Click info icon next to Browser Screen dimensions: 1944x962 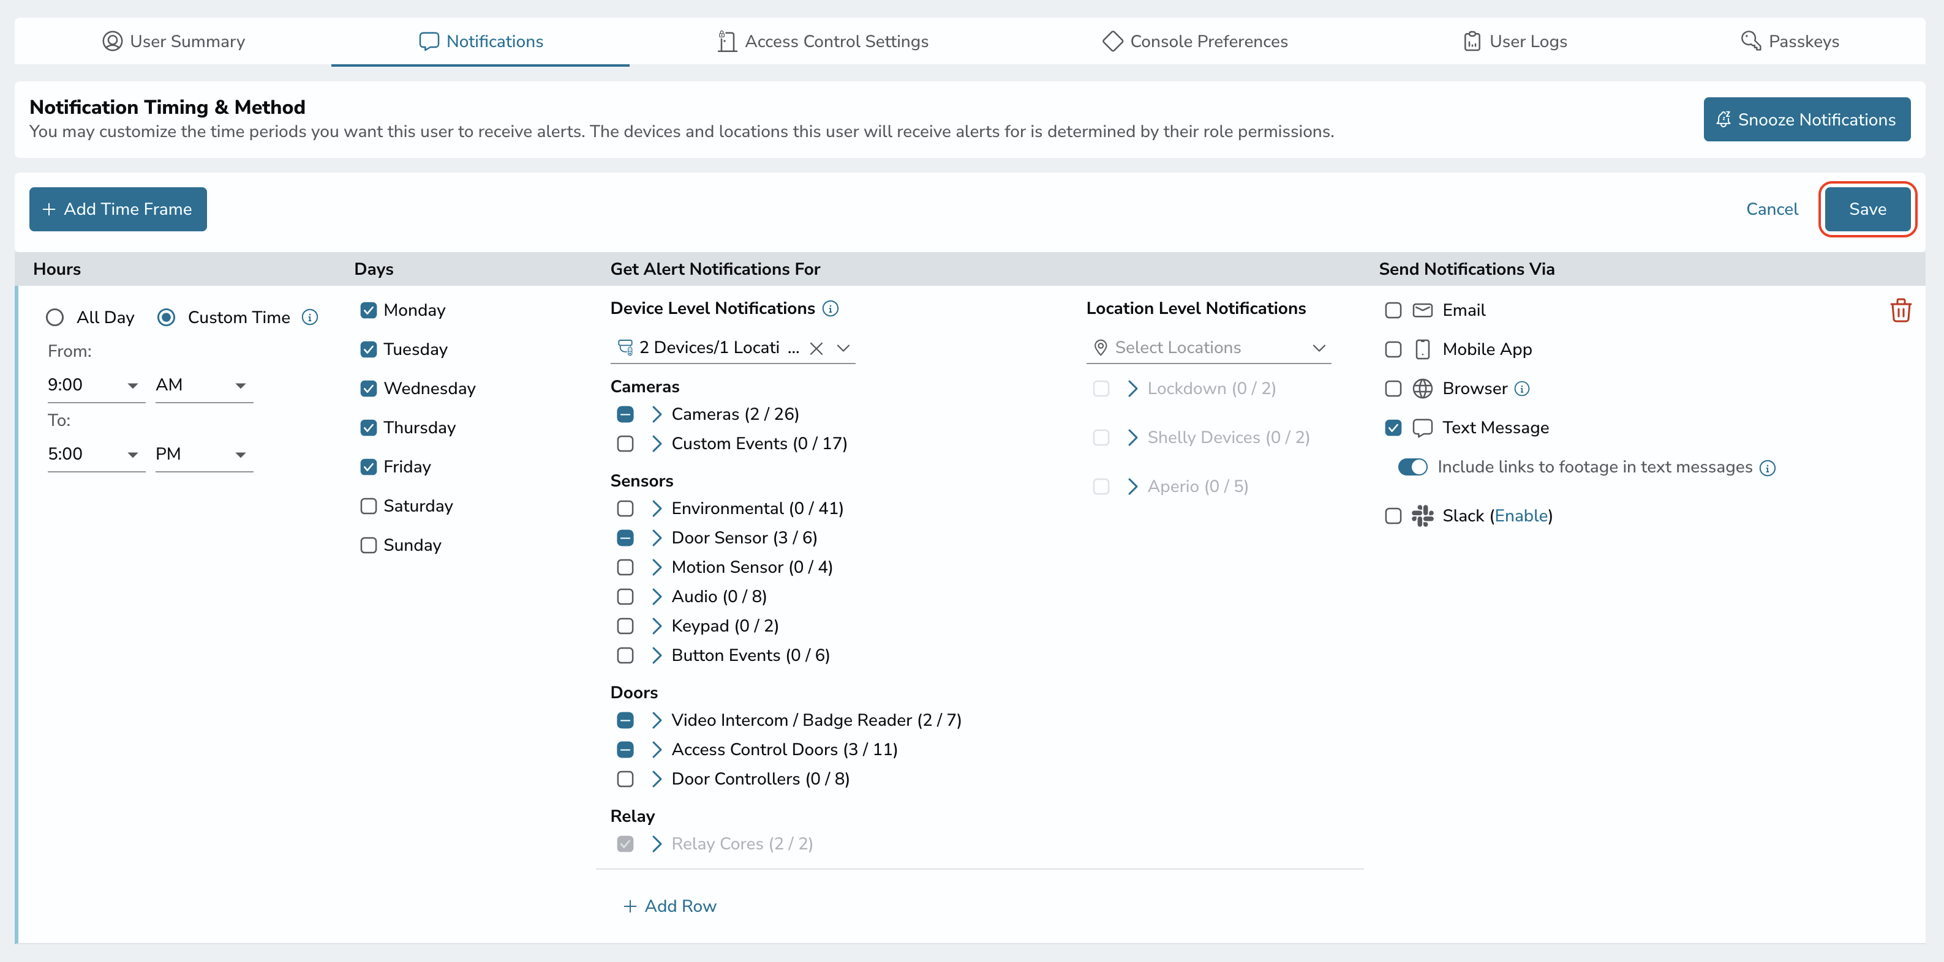click(x=1521, y=389)
